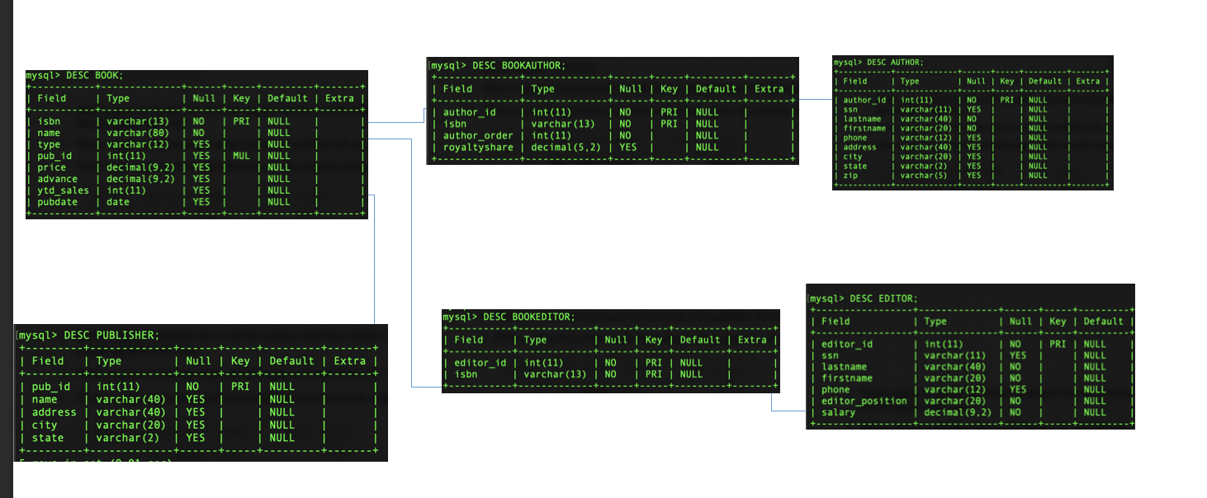The width and height of the screenshot is (1207, 498).
Task: Click the salary field in the EDITOR table
Action: 838,412
